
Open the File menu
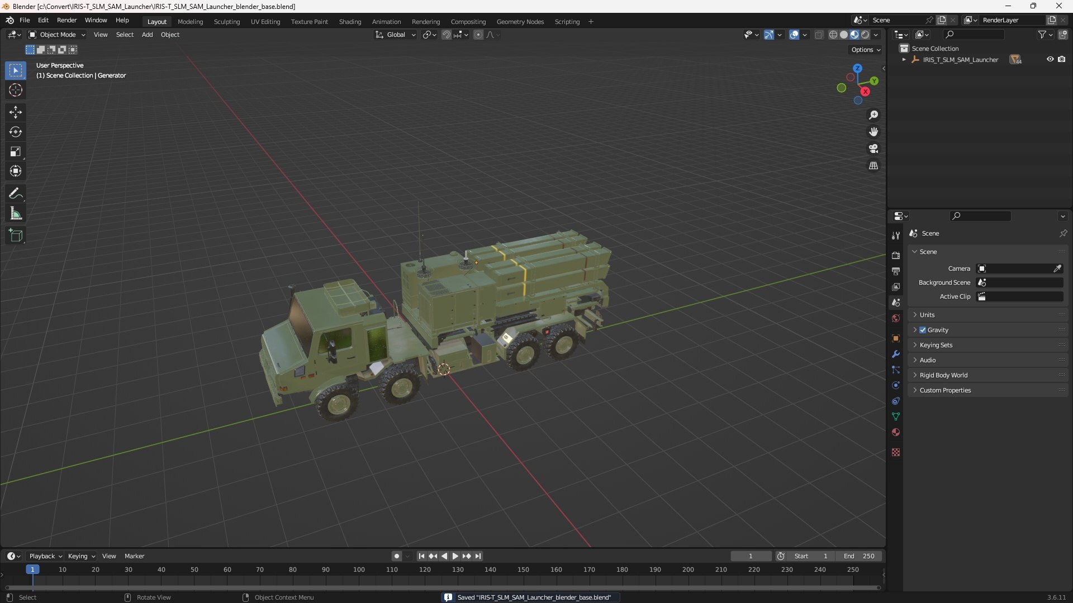coord(25,20)
